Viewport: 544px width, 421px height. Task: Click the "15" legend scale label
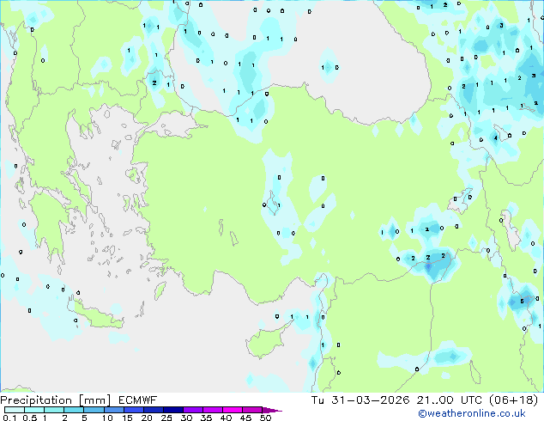[127, 418]
